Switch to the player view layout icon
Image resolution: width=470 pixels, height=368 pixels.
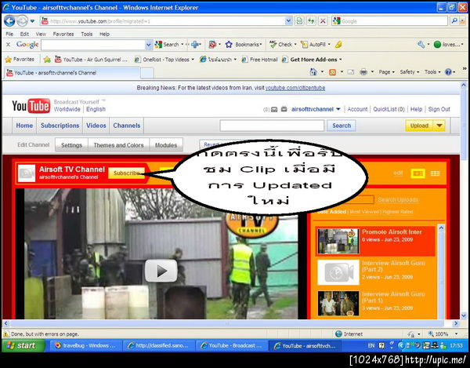tap(418, 173)
